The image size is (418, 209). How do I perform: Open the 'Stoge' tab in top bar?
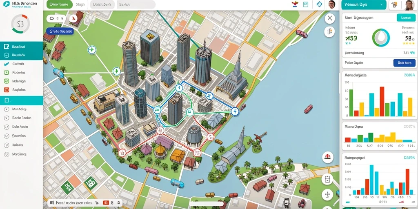coord(80,4)
